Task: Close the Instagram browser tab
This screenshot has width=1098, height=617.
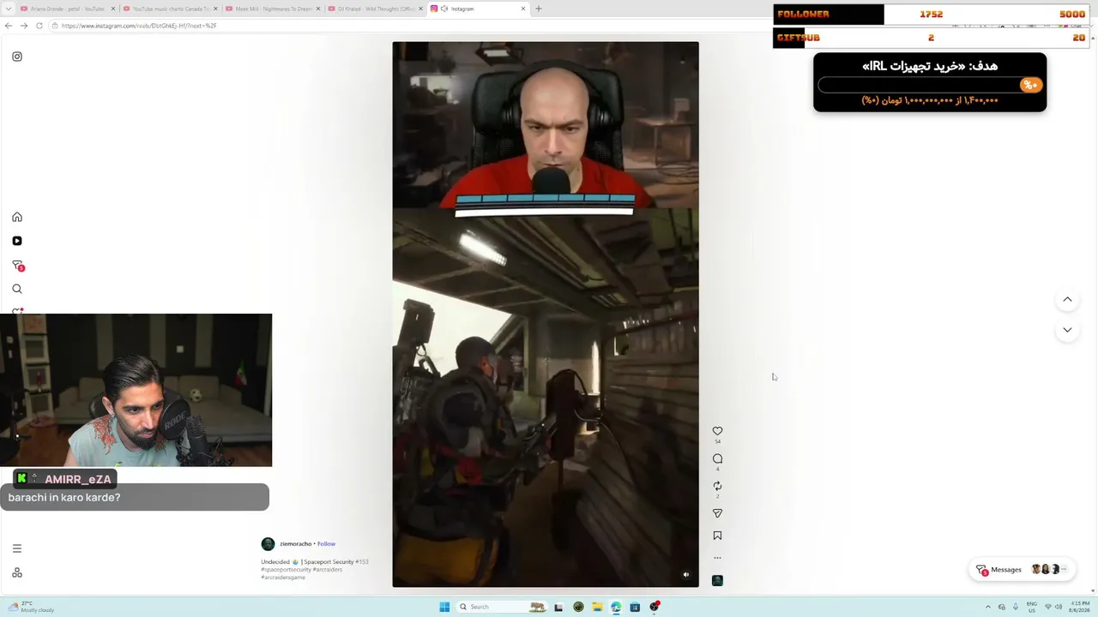Action: tap(523, 9)
